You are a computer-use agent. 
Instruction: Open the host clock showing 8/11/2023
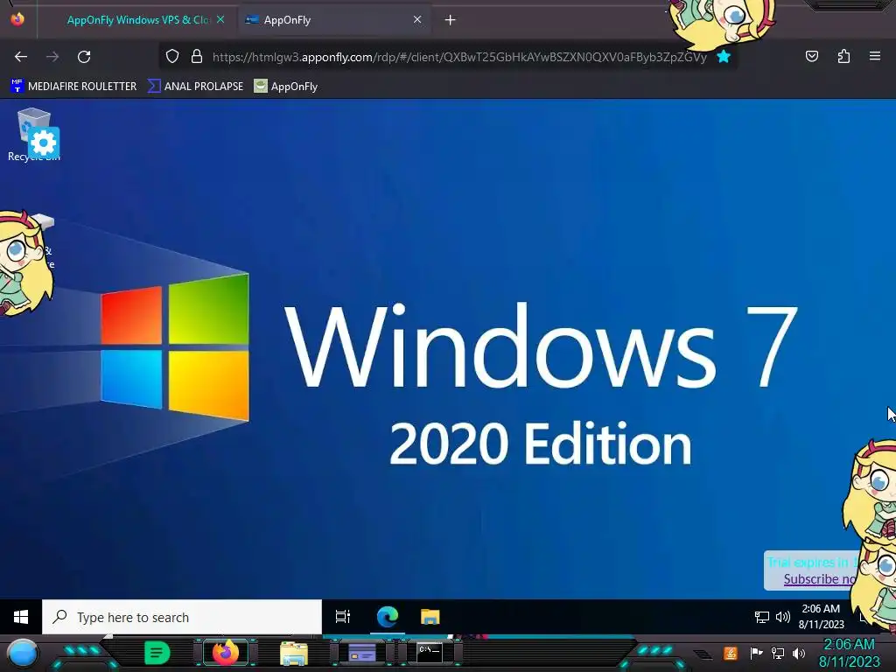(x=849, y=653)
